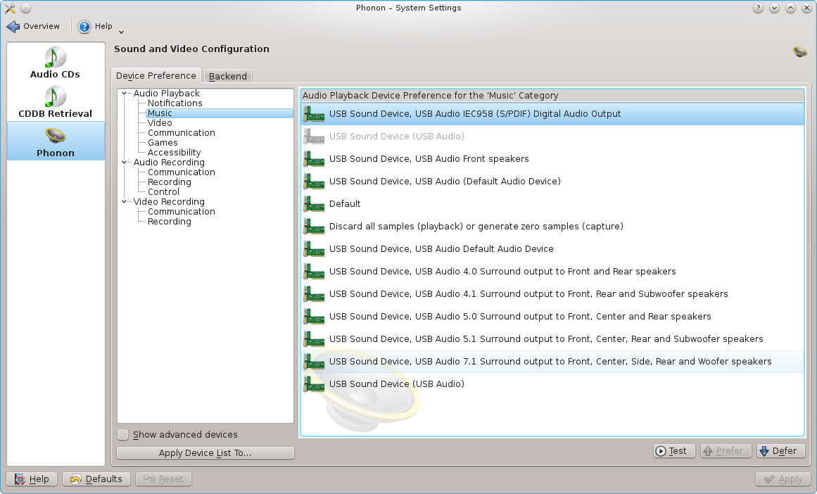817x494 pixels.
Task: Click the Help question mark toolbar icon
Action: pos(84,27)
